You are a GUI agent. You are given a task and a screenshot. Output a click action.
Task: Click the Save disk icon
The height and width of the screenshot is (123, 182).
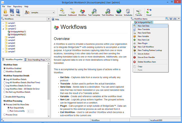click(12, 12)
